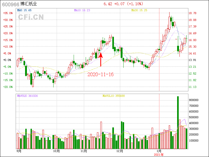This screenshot has width=209, height=157.
Task: Click the +35.0% percent axis label
Action: tap(8, 13)
